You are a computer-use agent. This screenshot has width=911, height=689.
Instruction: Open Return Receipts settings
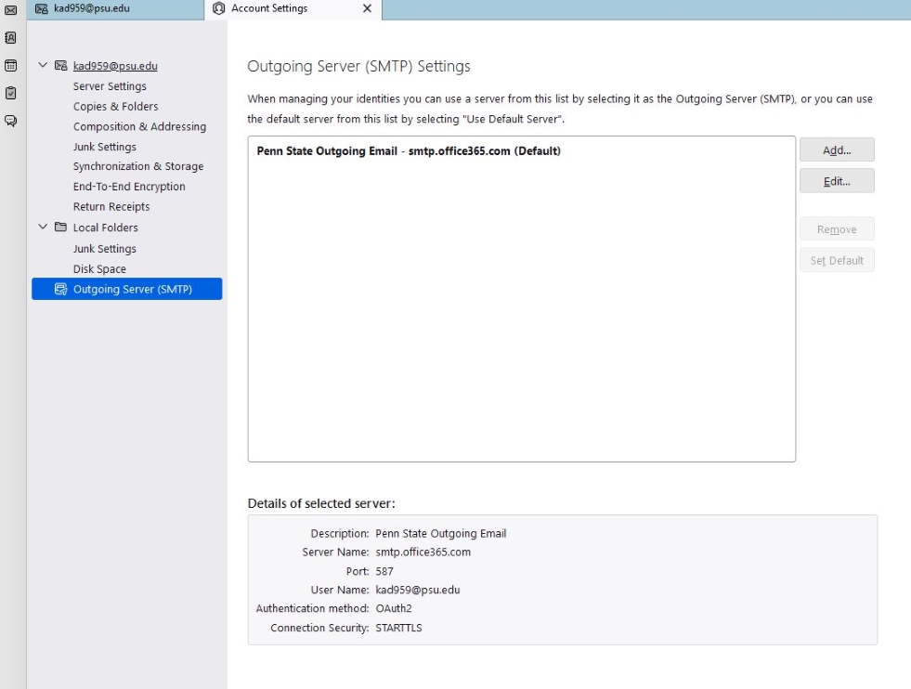pos(111,207)
